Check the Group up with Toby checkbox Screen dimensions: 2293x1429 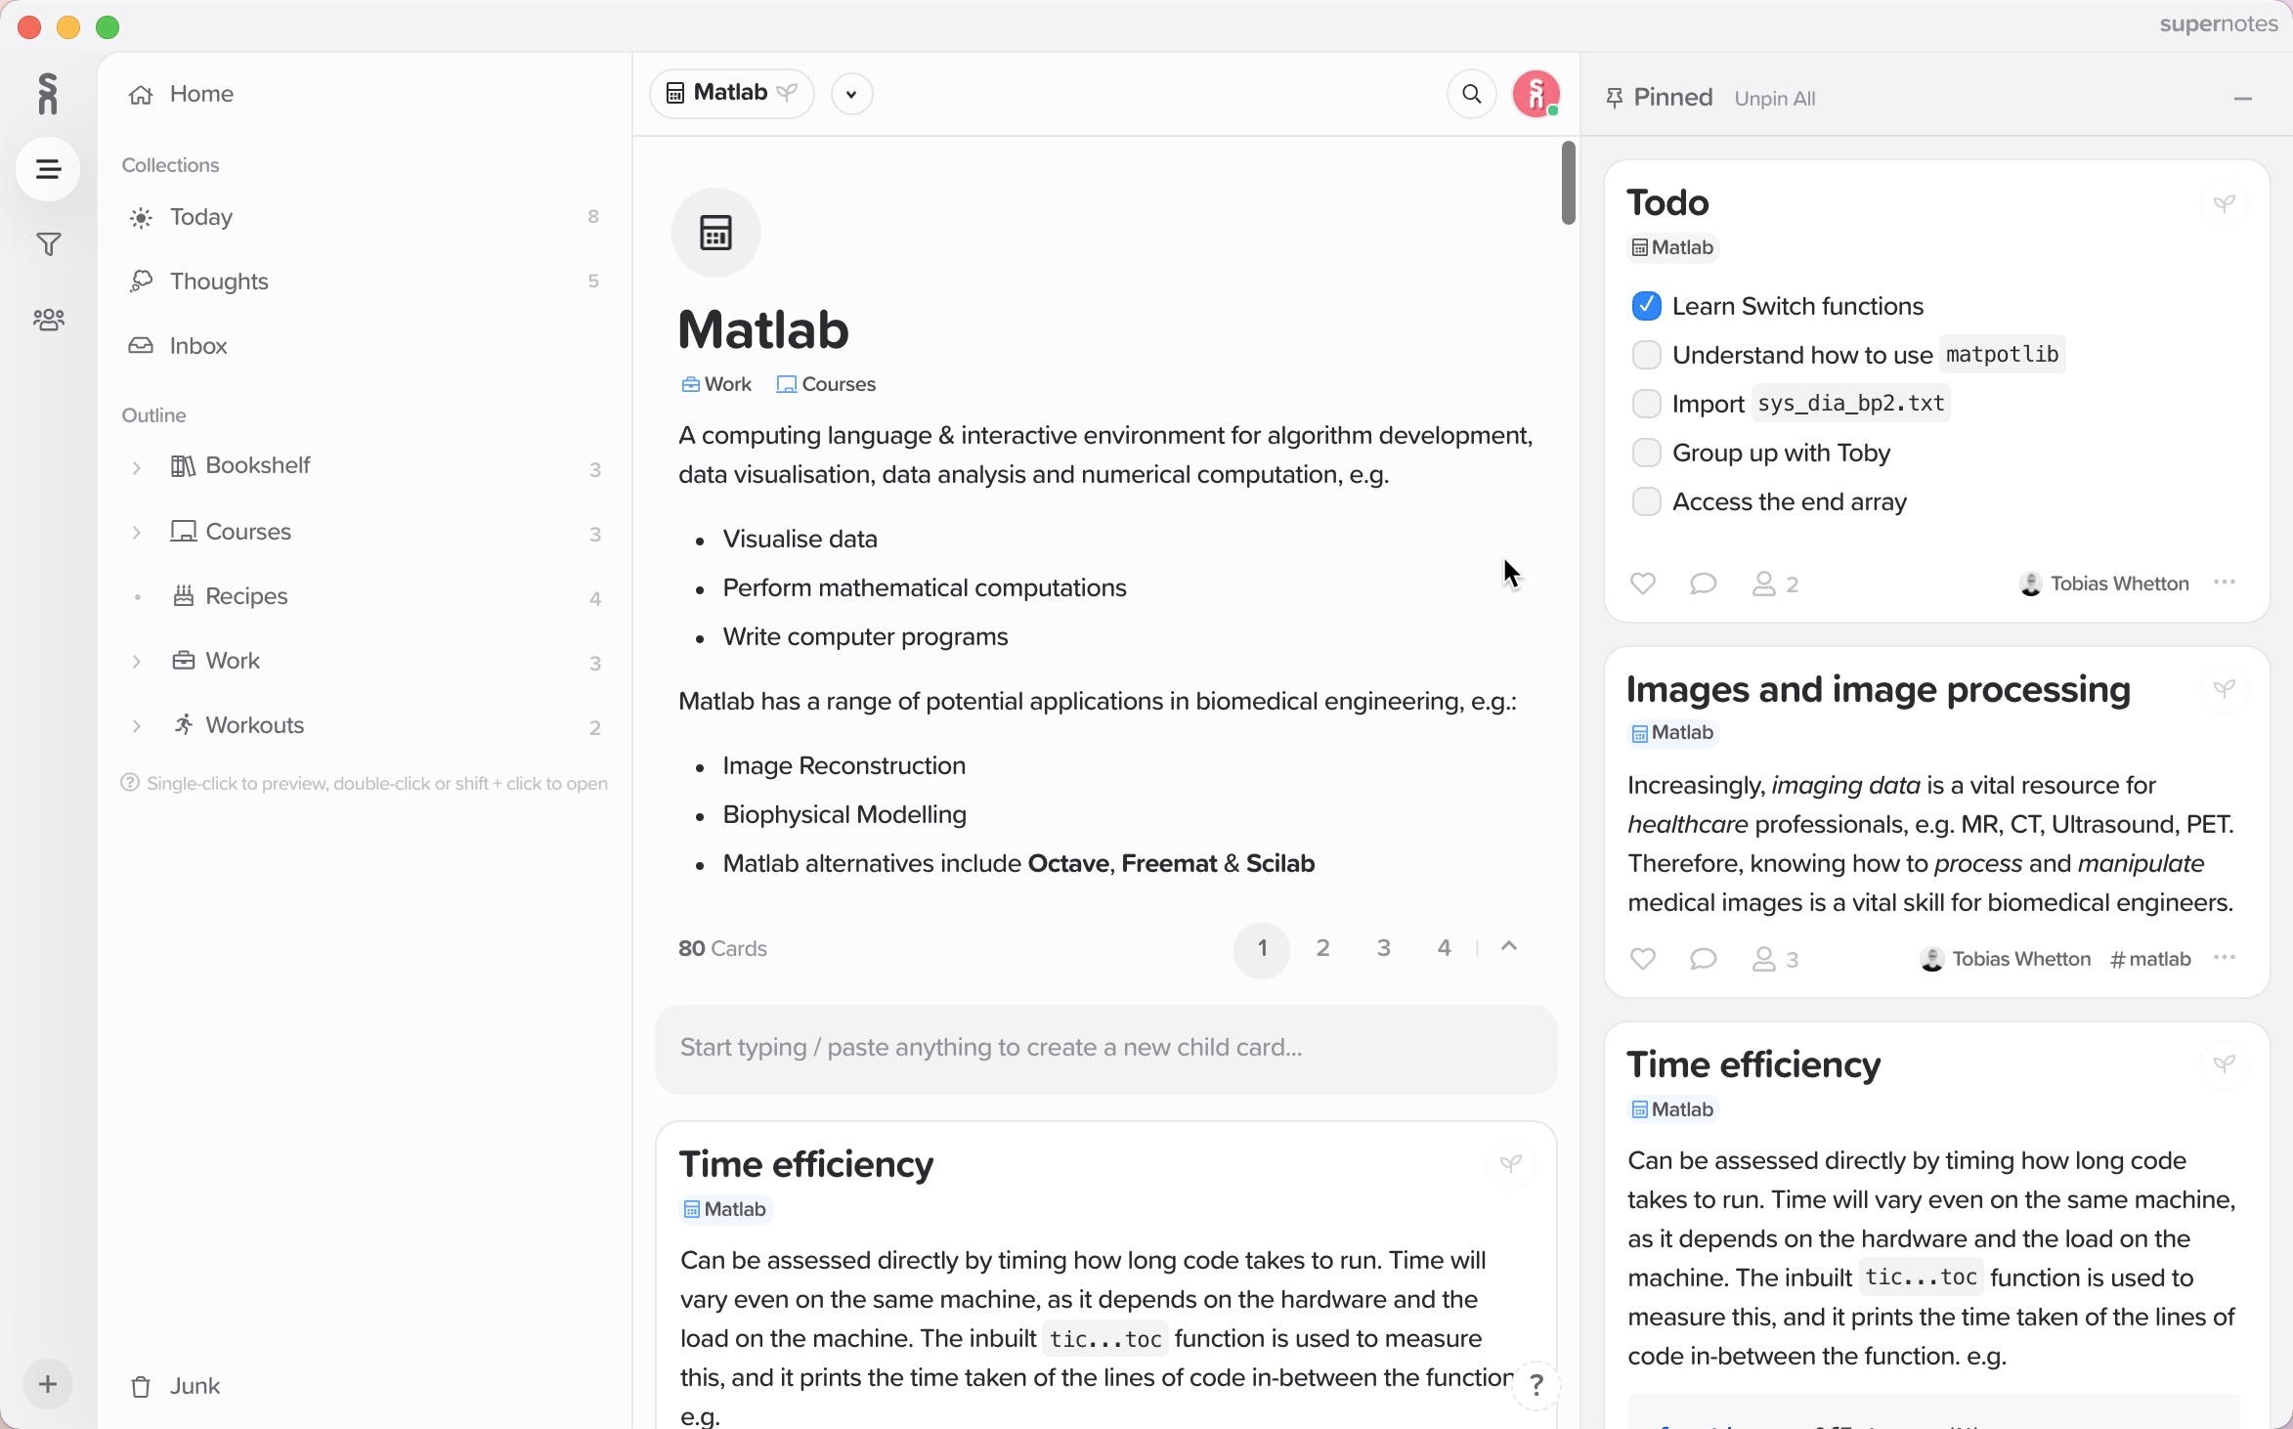pos(1646,453)
